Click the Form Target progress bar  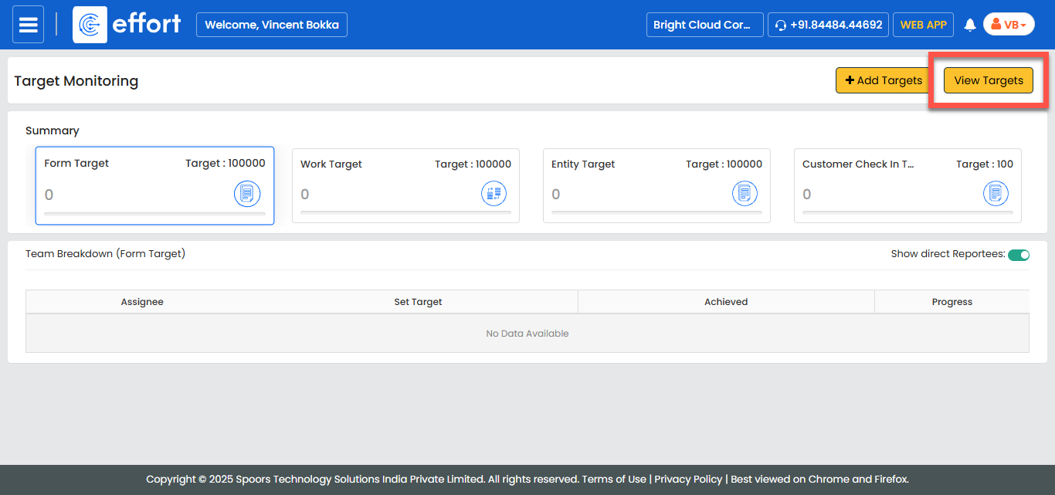[154, 213]
